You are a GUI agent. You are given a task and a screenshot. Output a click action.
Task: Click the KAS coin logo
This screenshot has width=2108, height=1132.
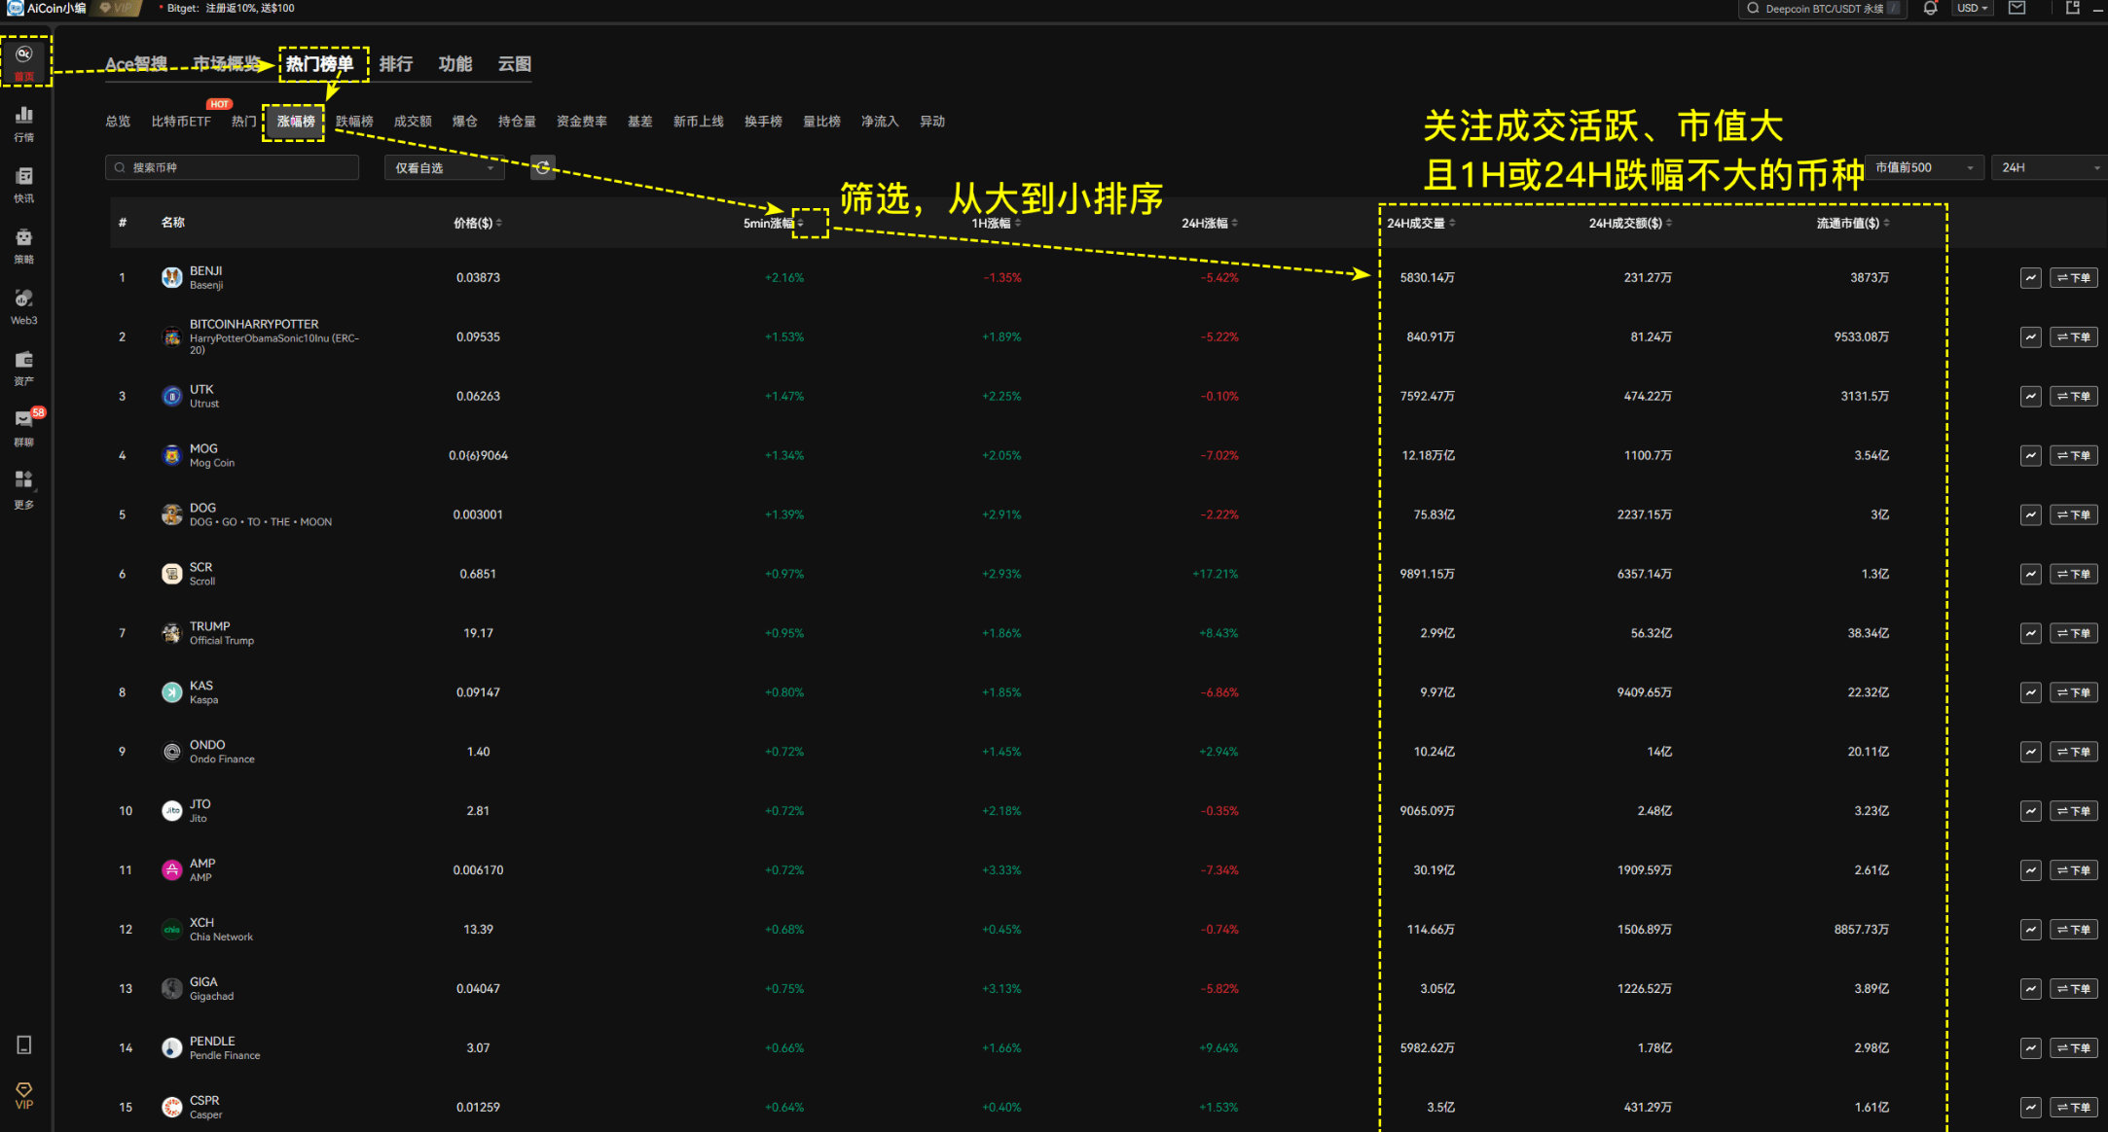point(172,692)
